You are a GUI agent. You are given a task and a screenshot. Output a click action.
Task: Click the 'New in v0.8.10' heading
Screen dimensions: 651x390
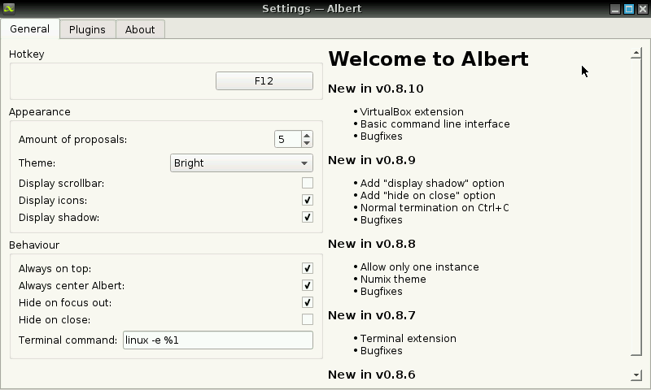coord(376,89)
